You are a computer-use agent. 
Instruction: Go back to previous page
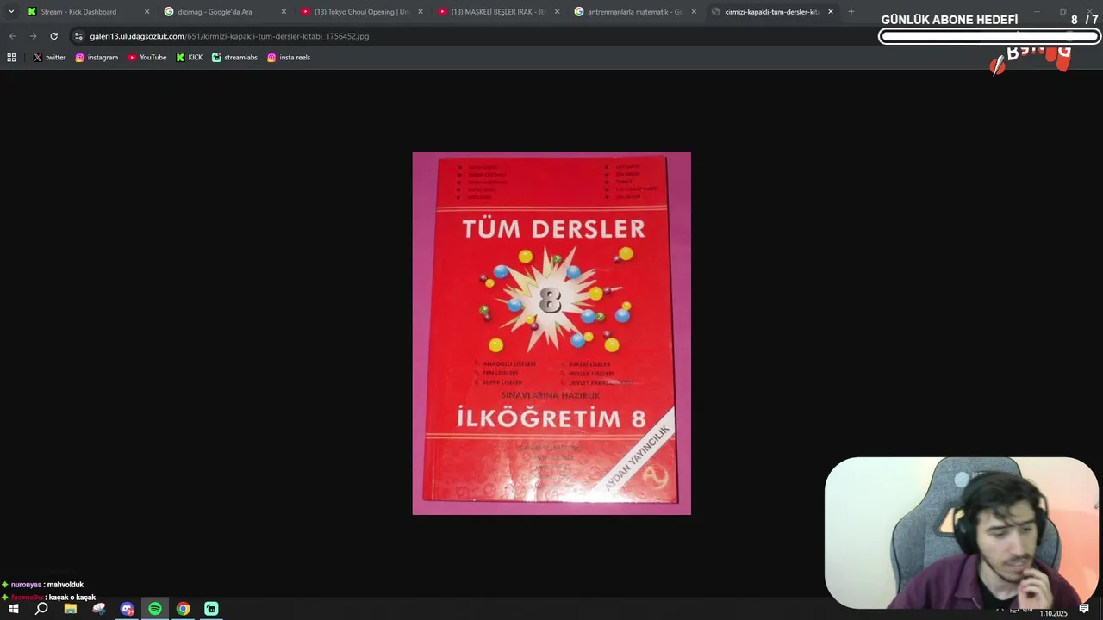click(x=12, y=36)
